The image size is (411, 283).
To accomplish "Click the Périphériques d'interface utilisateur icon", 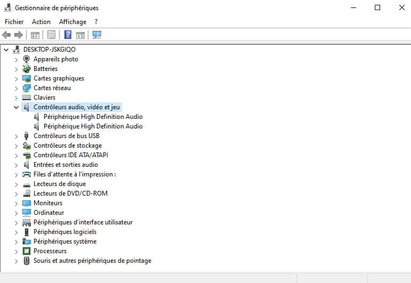I will click(x=27, y=222).
